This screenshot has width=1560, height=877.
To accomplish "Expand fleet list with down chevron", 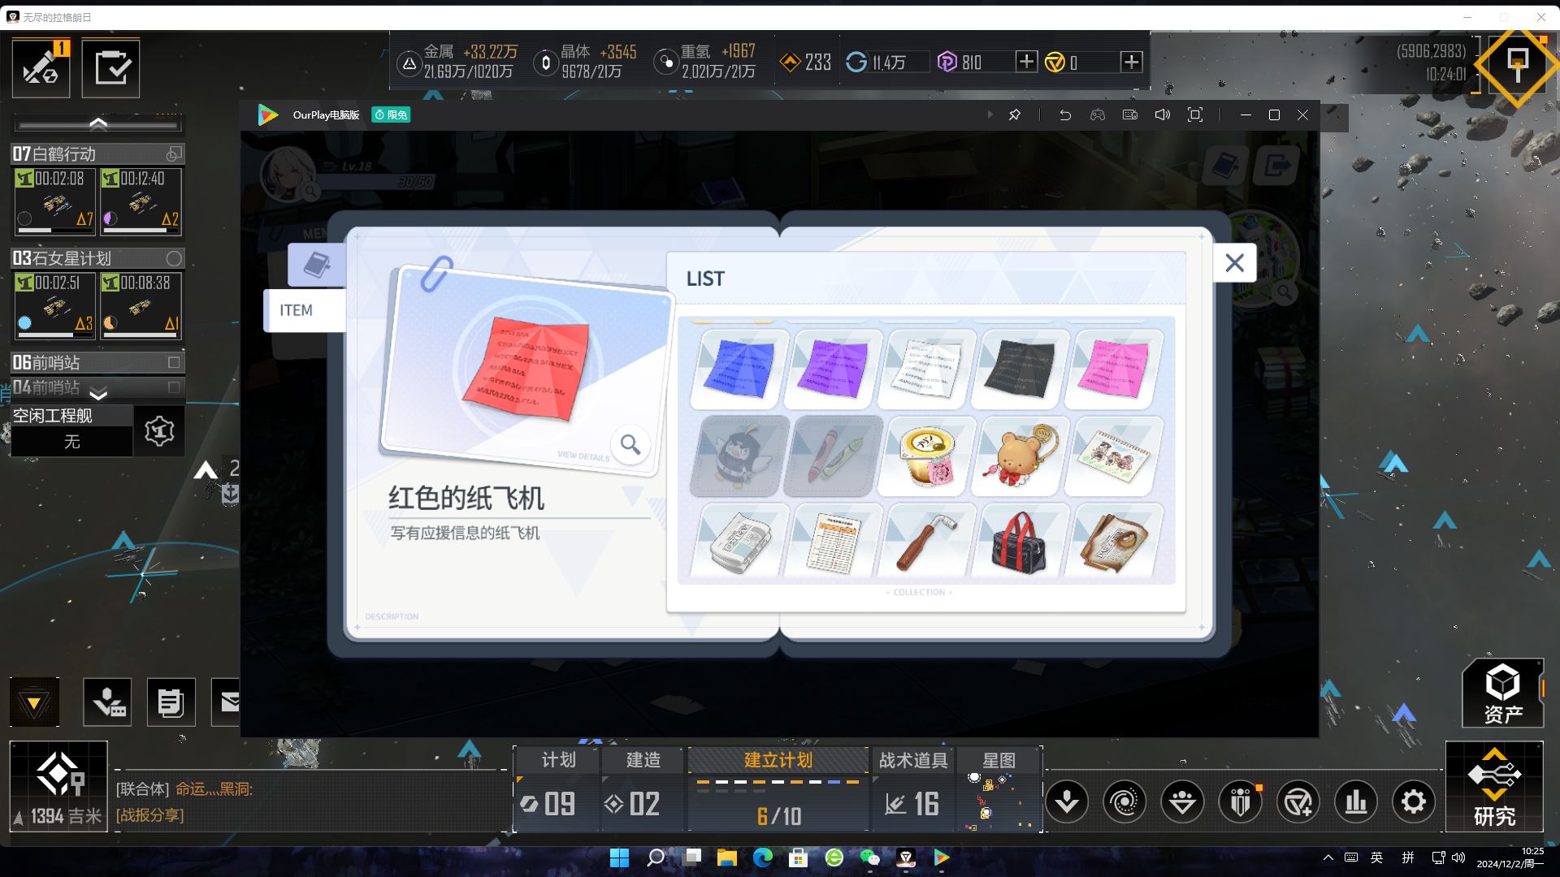I will coord(98,395).
